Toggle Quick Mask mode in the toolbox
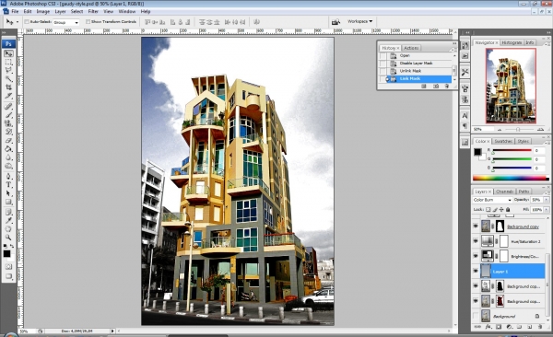This screenshot has height=337, width=553. click(x=9, y=267)
